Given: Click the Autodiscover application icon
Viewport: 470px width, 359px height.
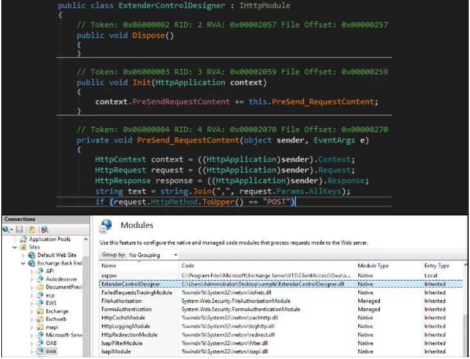Looking at the screenshot, I should click(40, 279).
